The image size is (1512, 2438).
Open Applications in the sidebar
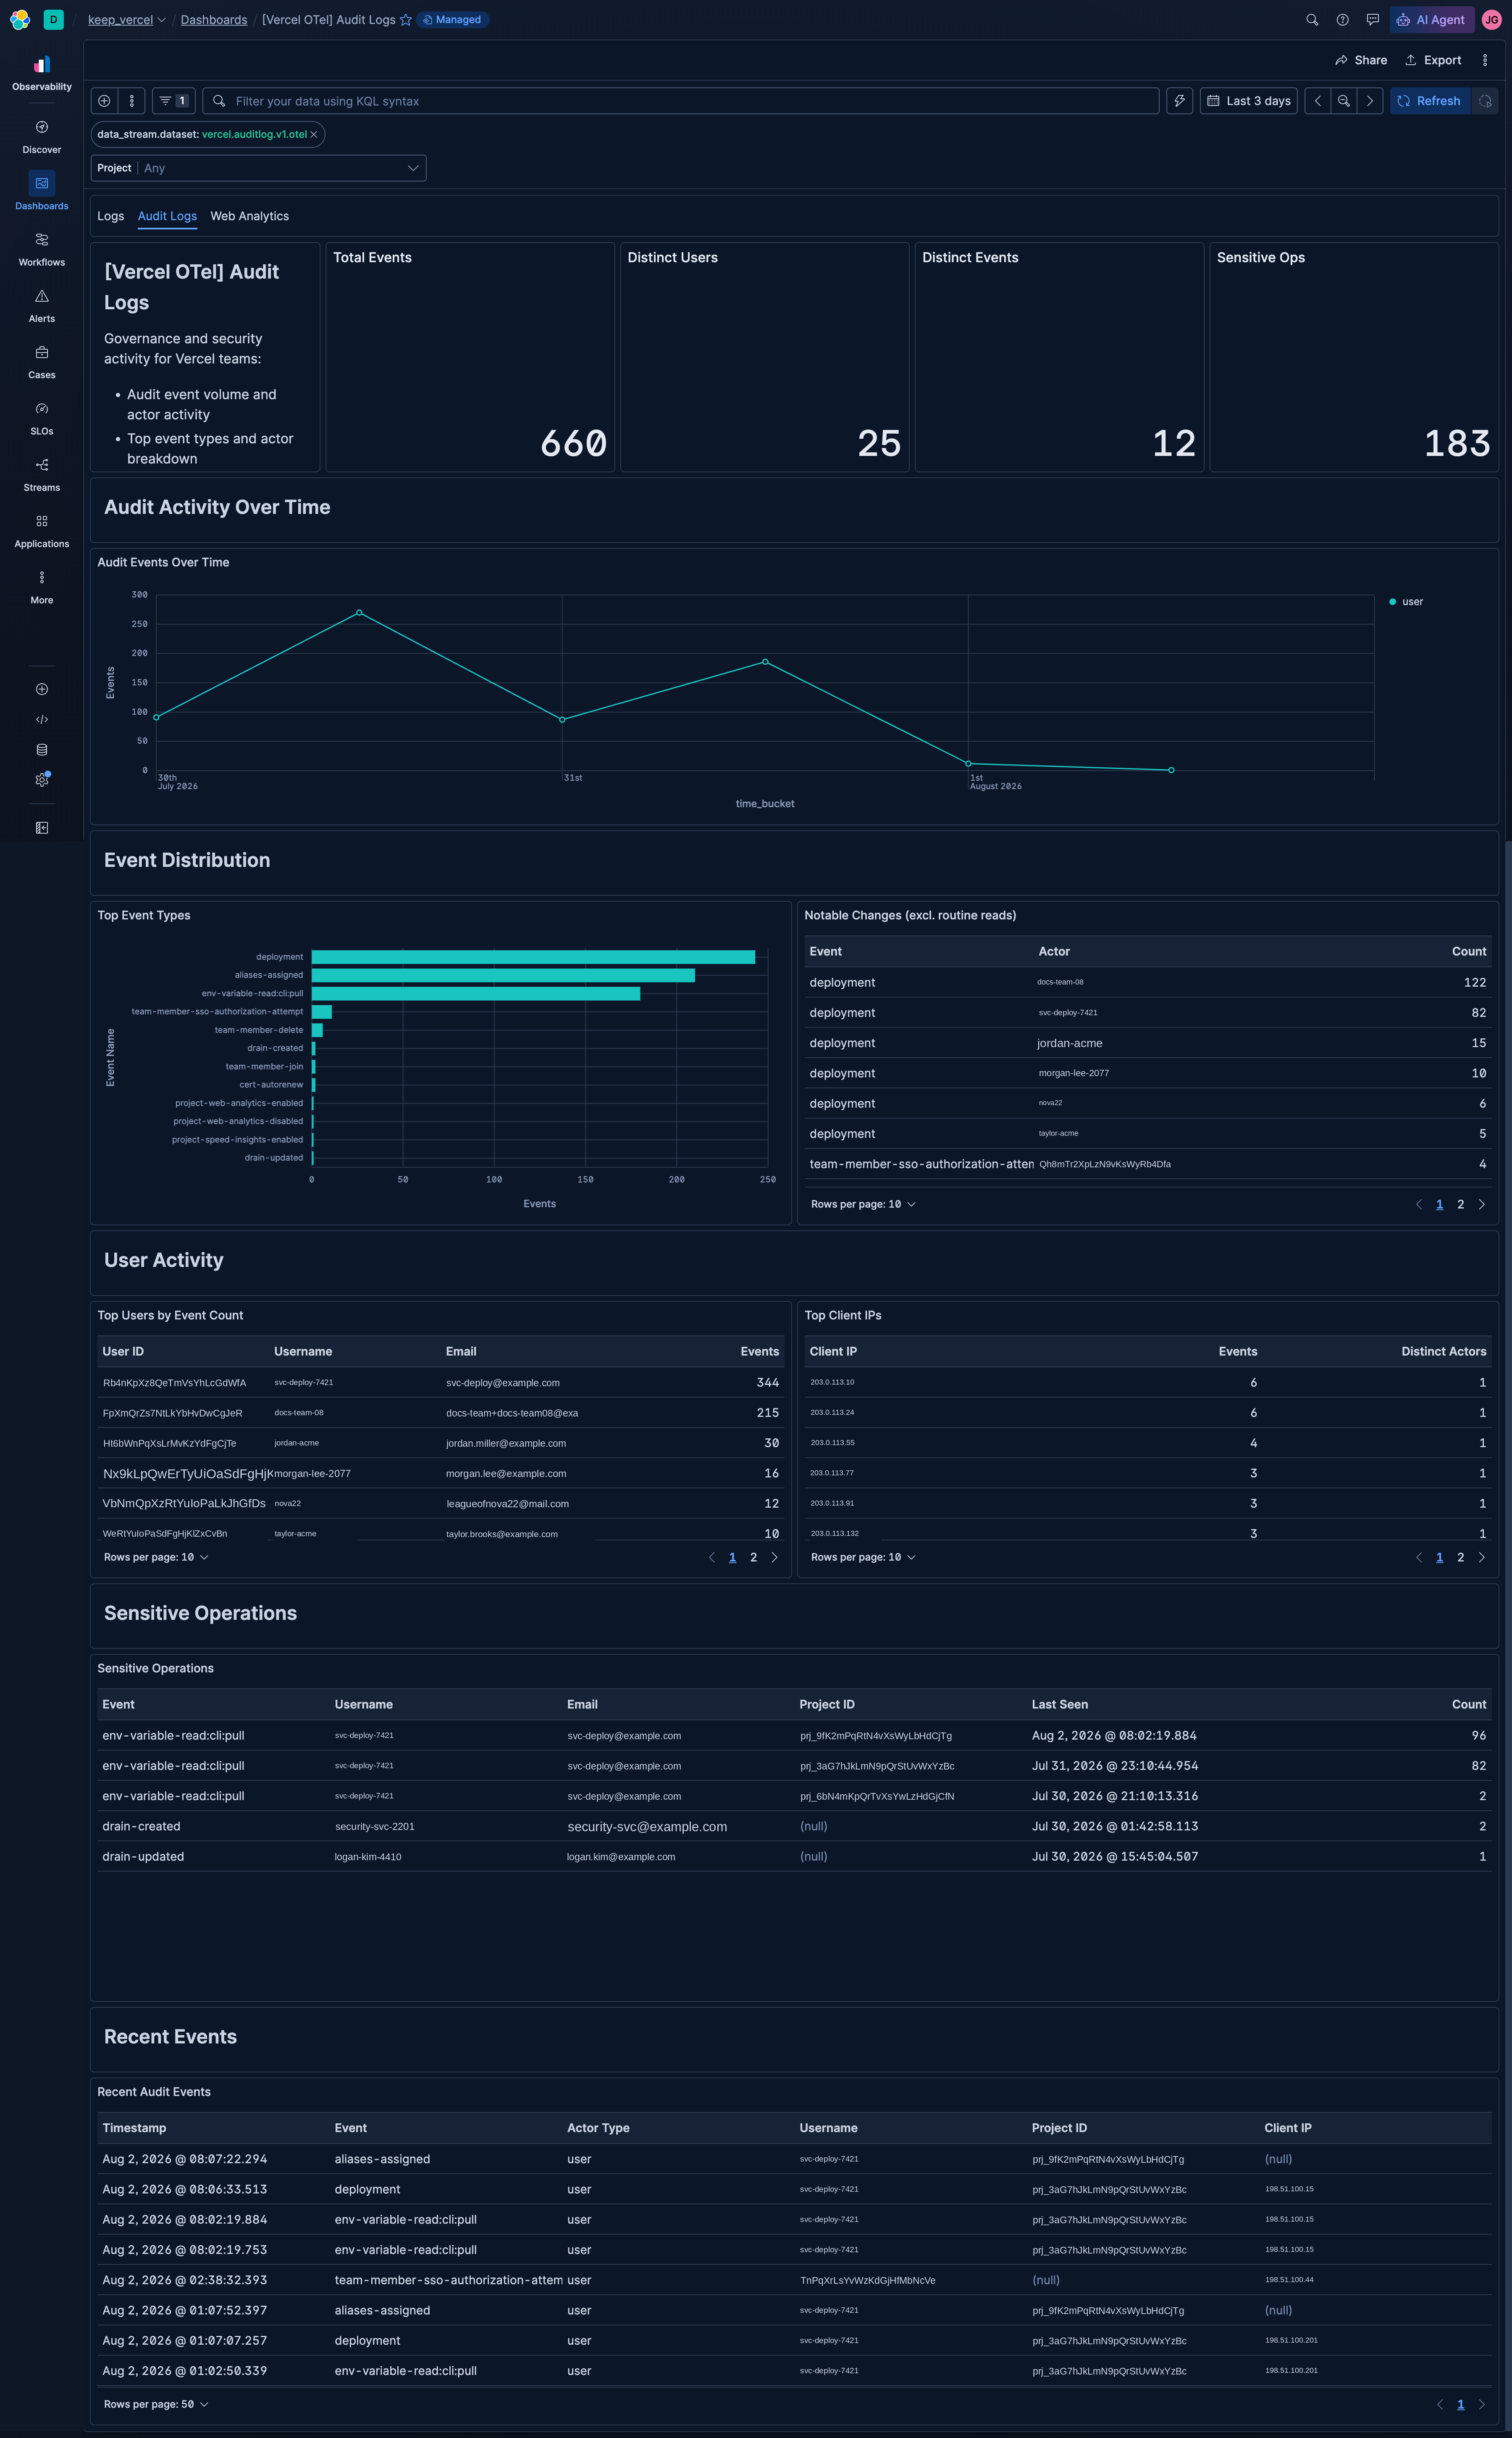click(x=41, y=530)
